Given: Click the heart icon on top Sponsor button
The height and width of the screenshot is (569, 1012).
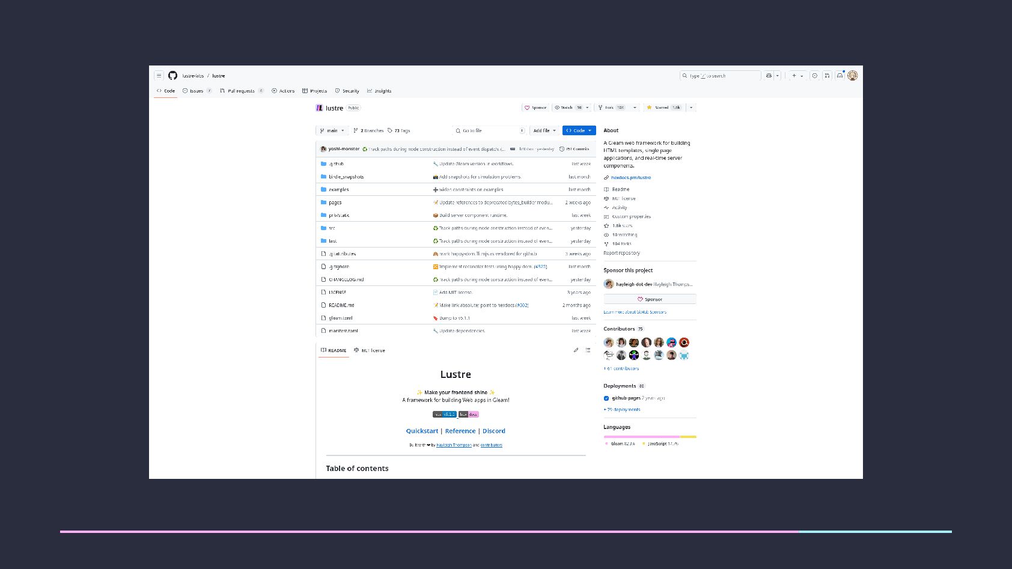Looking at the screenshot, I should (x=527, y=108).
